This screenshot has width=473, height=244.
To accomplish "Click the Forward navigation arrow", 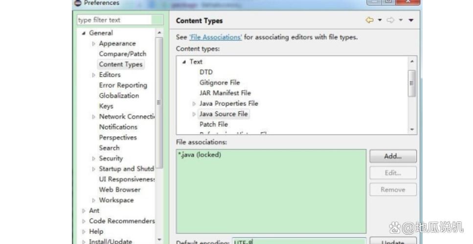I will coord(390,20).
